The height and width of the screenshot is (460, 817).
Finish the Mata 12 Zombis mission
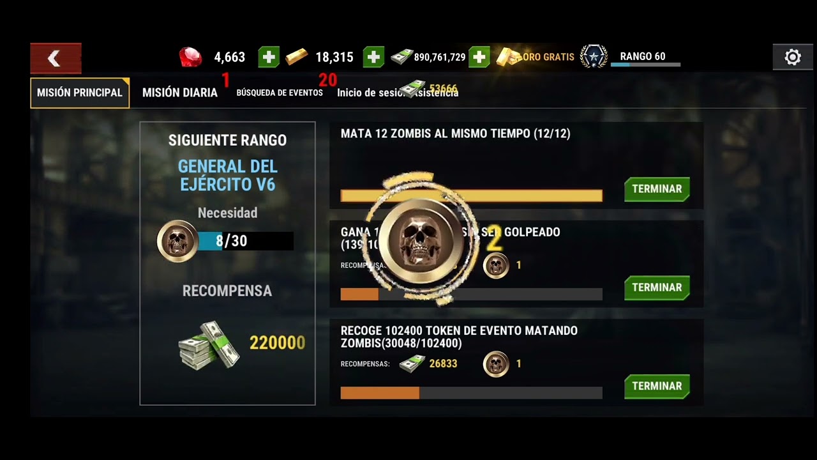657,189
